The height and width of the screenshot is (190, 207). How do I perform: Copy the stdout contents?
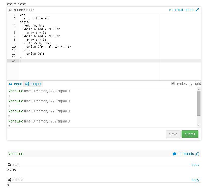(x=195, y=180)
